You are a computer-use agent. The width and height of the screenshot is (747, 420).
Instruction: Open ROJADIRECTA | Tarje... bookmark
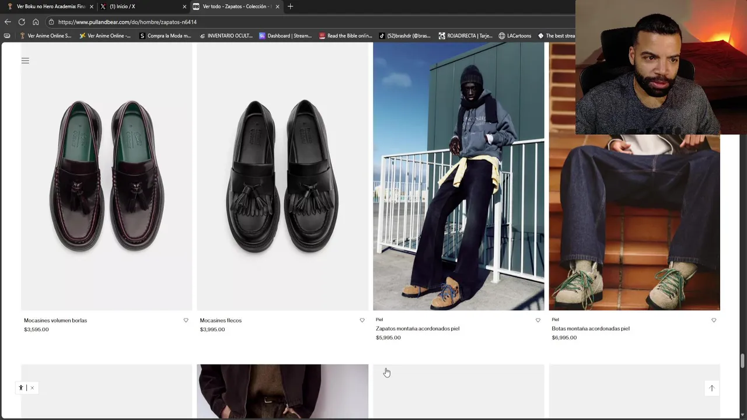[465, 36]
